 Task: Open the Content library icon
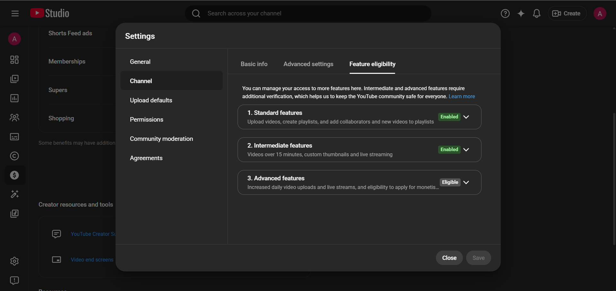tap(14, 79)
